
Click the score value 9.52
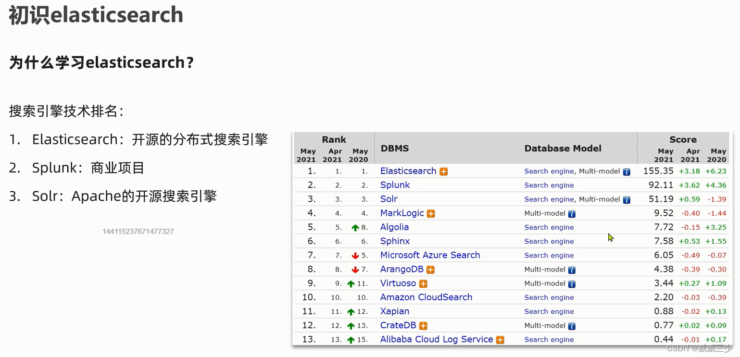pyautogui.click(x=664, y=213)
